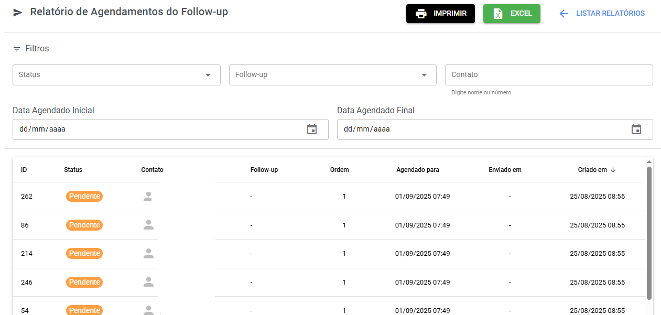The height and width of the screenshot is (315, 661).
Task: Sort by the Ordem column header
Action: click(x=340, y=170)
